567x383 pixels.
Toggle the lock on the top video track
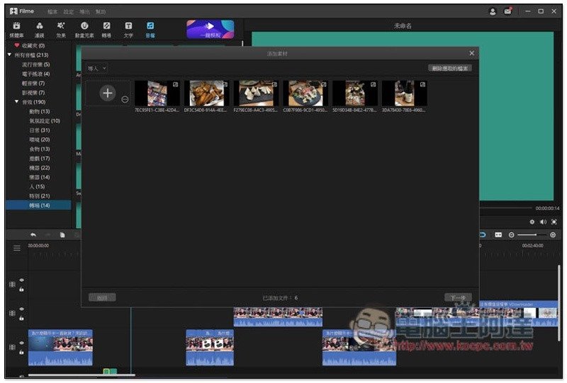tap(21, 289)
